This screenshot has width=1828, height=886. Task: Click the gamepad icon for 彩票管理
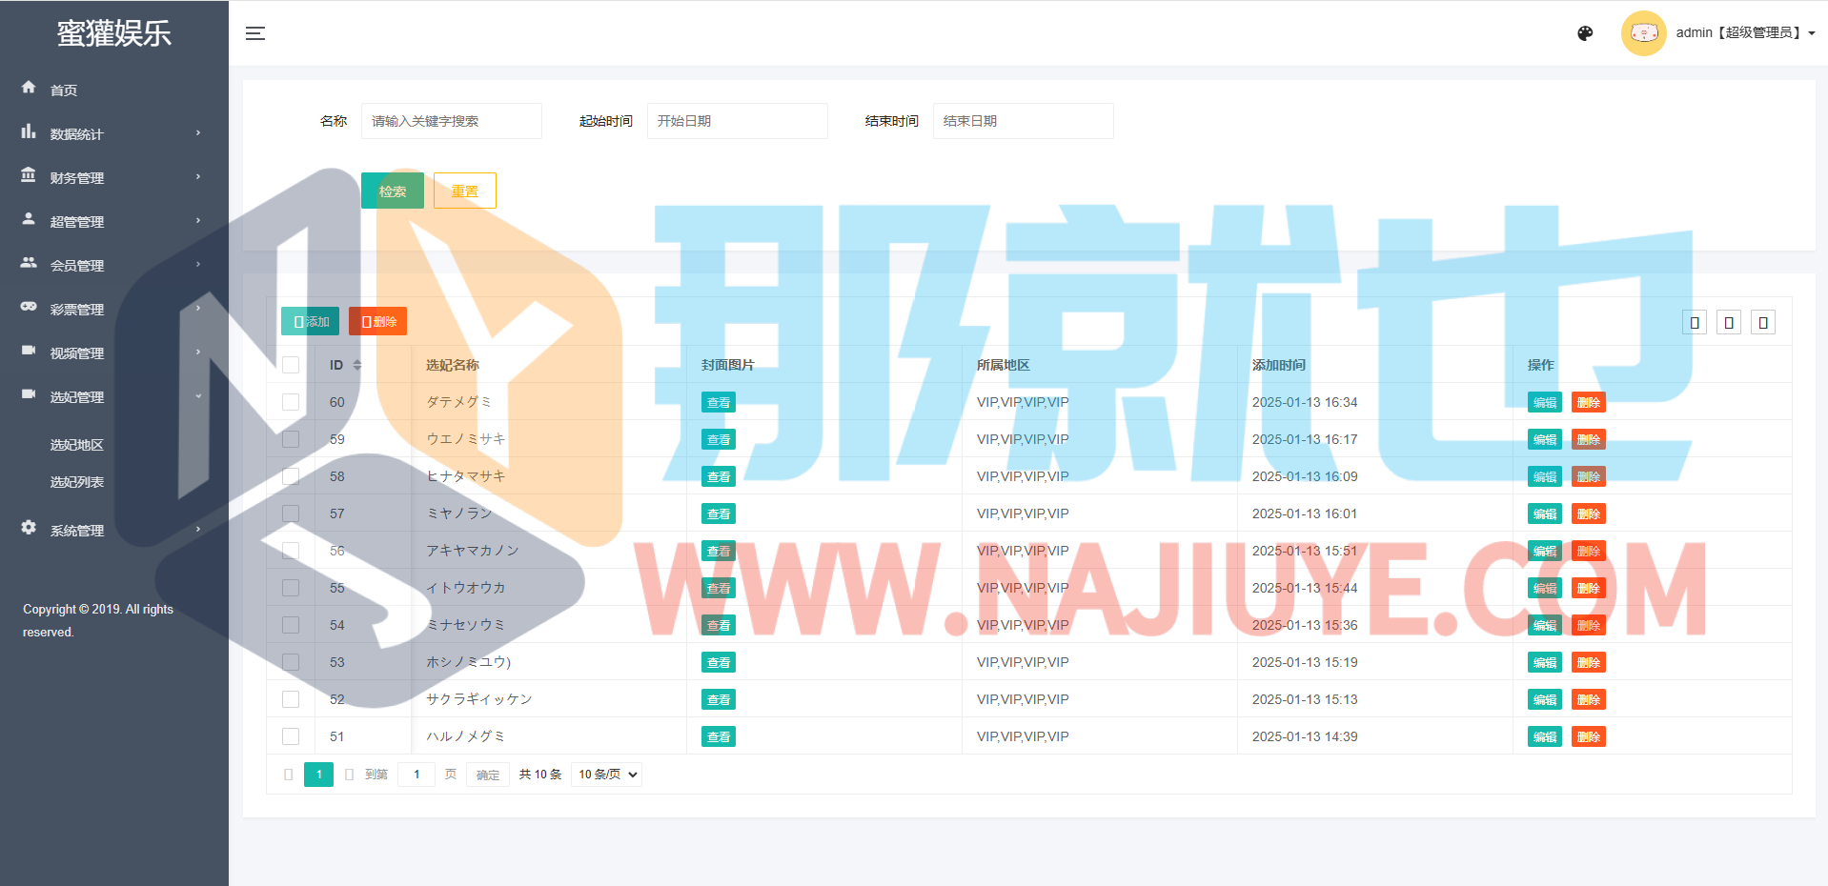[x=29, y=307]
